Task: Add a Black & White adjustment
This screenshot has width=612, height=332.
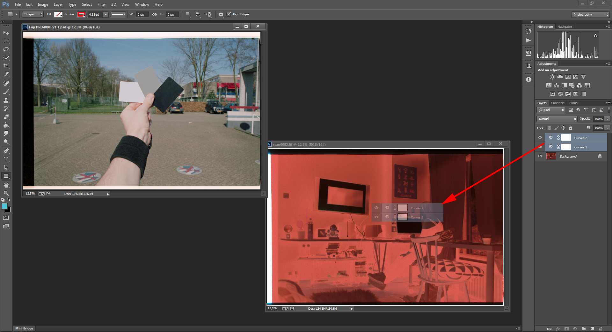Action: (564, 85)
